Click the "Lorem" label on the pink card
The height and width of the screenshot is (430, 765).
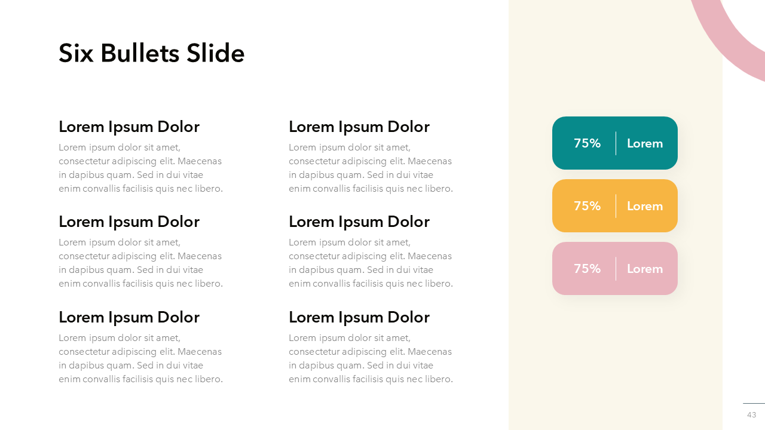click(645, 269)
